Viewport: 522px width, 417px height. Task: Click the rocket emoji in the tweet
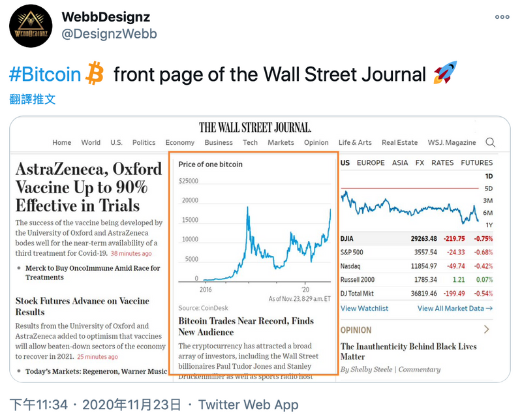point(446,72)
